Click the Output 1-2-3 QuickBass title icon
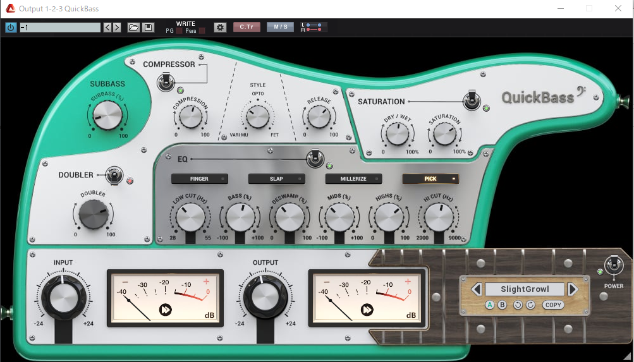 (x=10, y=8)
